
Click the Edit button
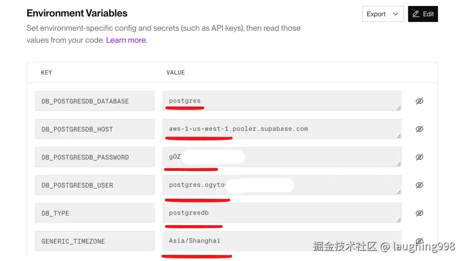423,14
